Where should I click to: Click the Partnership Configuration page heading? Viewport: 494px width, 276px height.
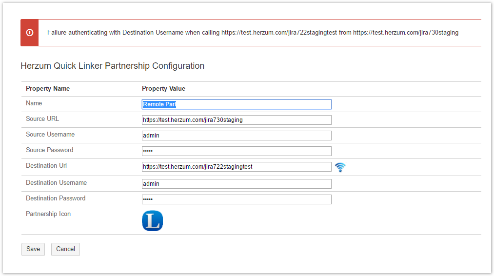(112, 66)
